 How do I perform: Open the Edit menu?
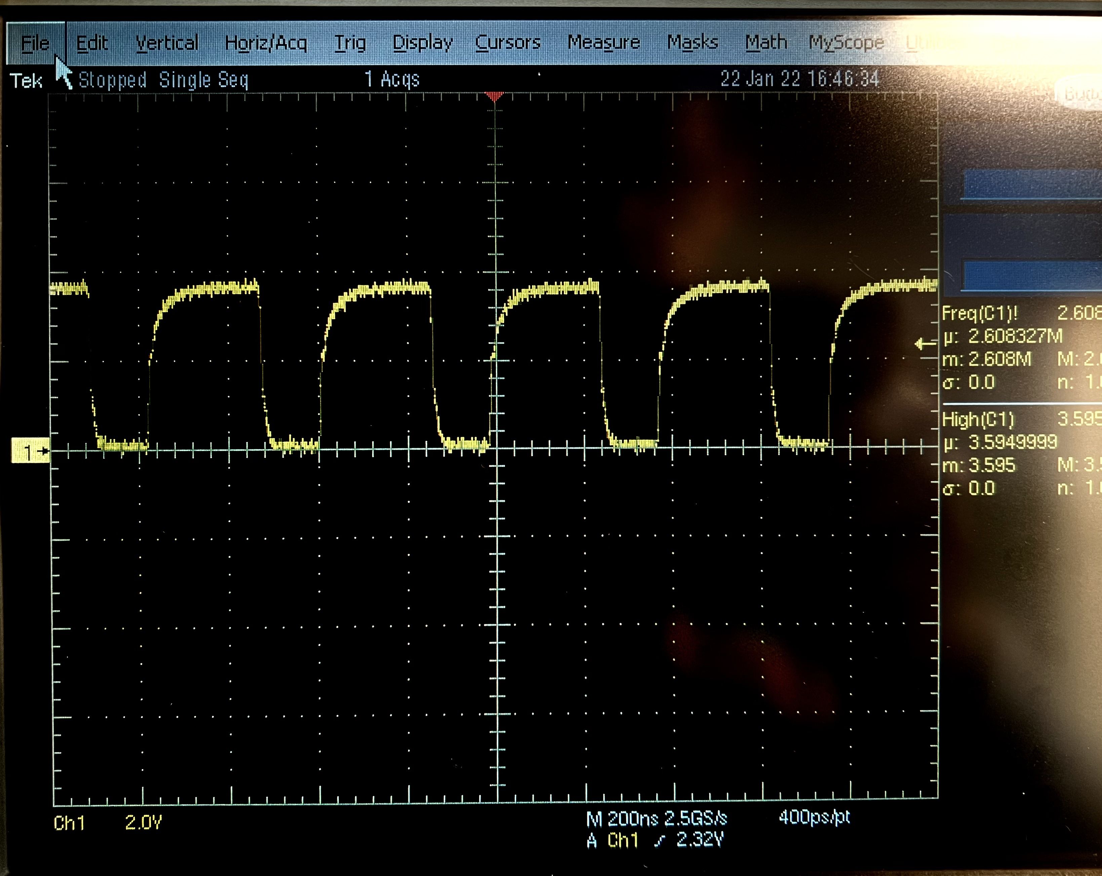click(92, 43)
